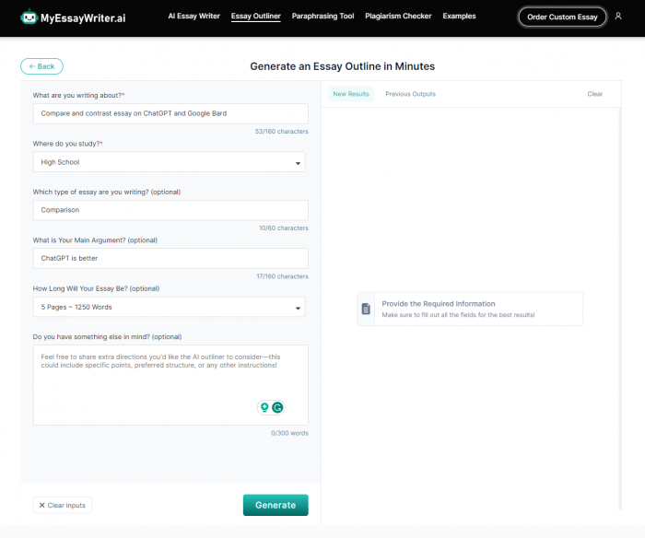Image resolution: width=645 pixels, height=538 pixels.
Task: Select the New Results tab
Action: point(351,94)
